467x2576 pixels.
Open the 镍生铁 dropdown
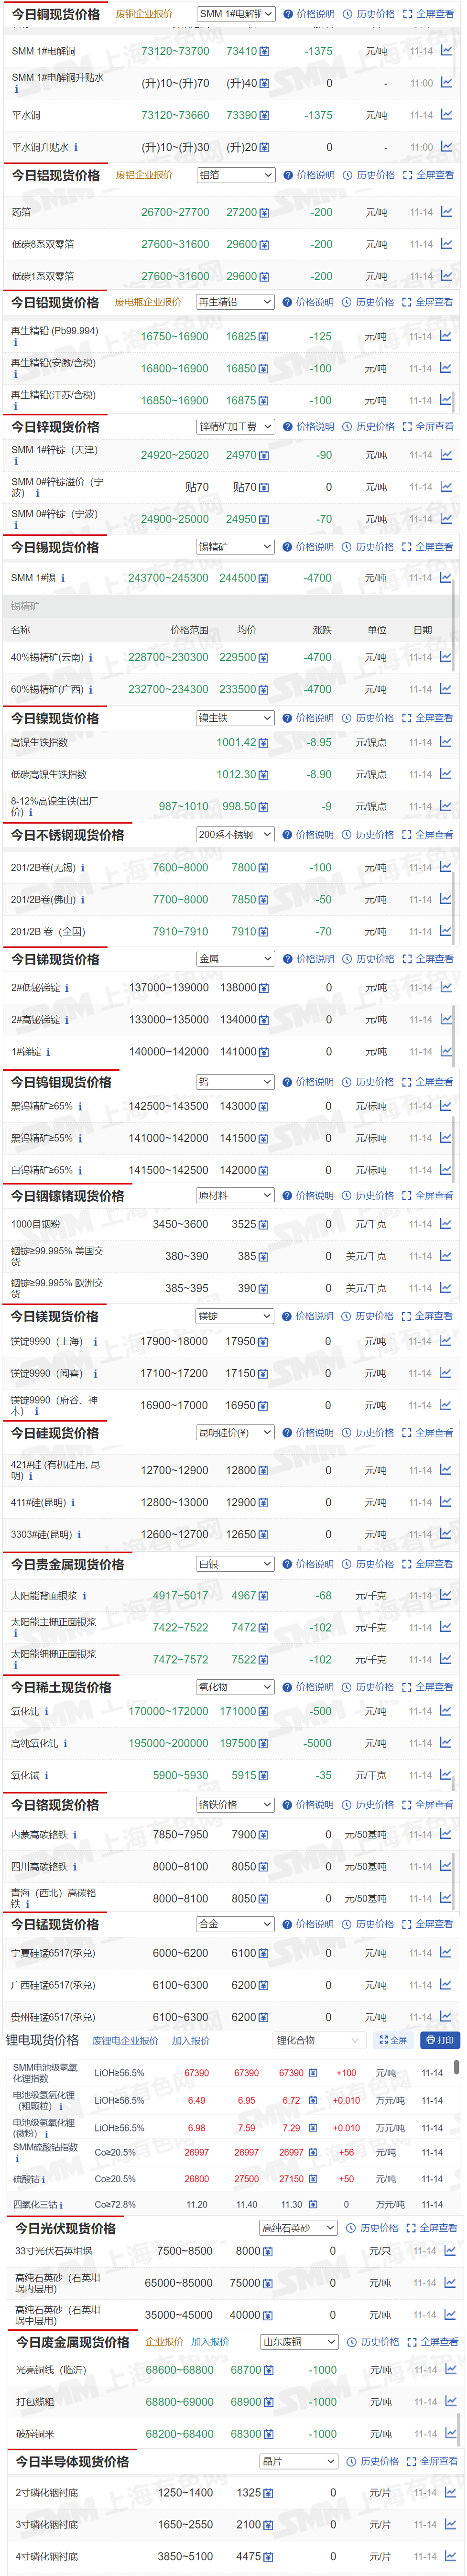point(235,718)
